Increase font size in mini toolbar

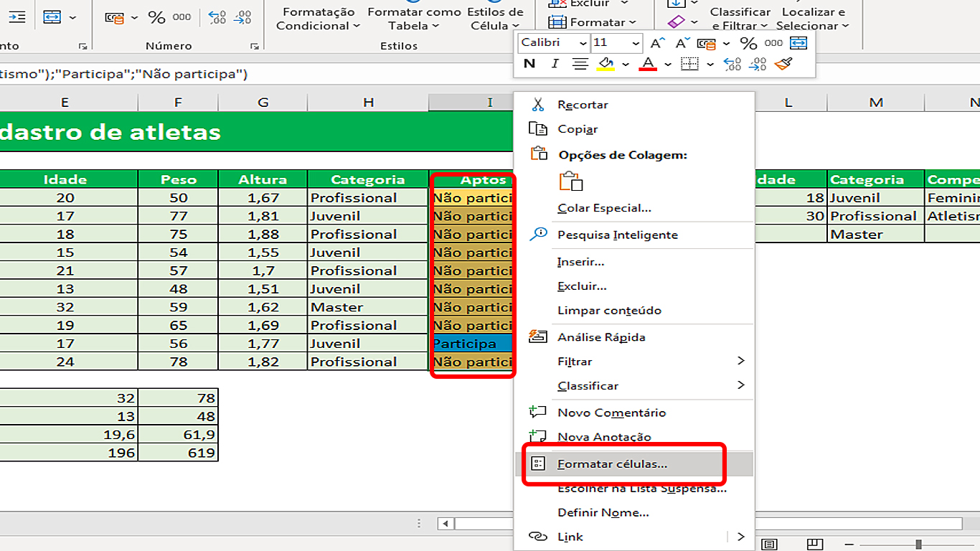(658, 43)
